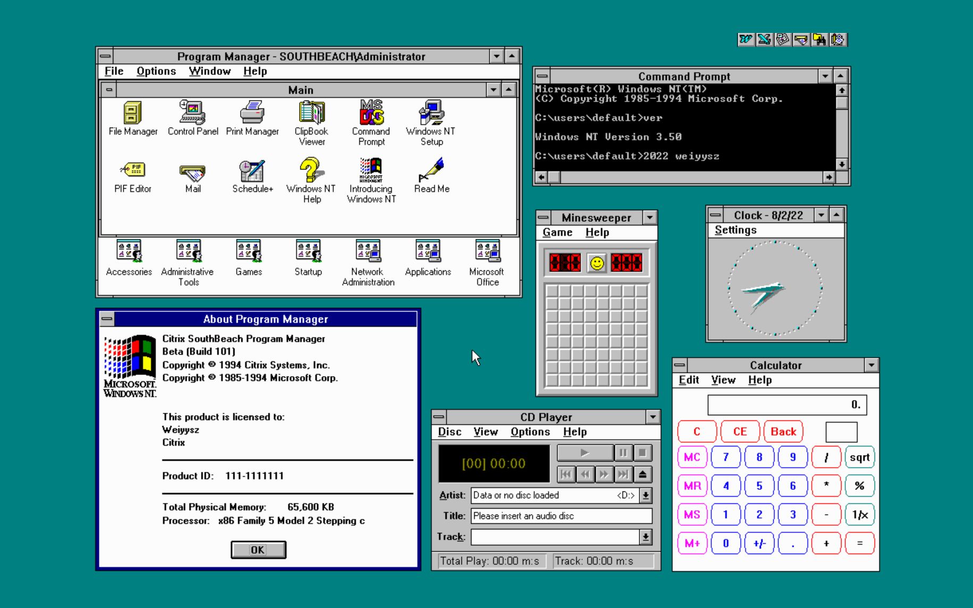Viewport: 973px width, 608px height.
Task: Click the number 7 key in Calculator
Action: point(726,457)
